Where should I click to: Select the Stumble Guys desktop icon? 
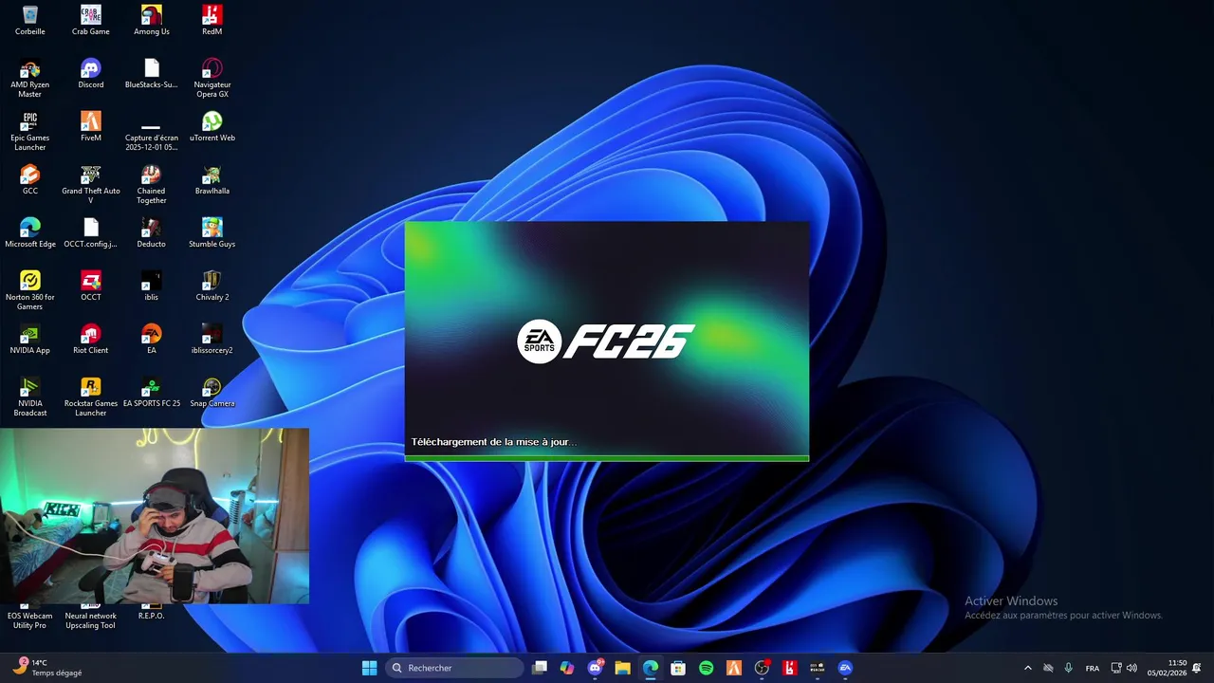pyautogui.click(x=212, y=233)
